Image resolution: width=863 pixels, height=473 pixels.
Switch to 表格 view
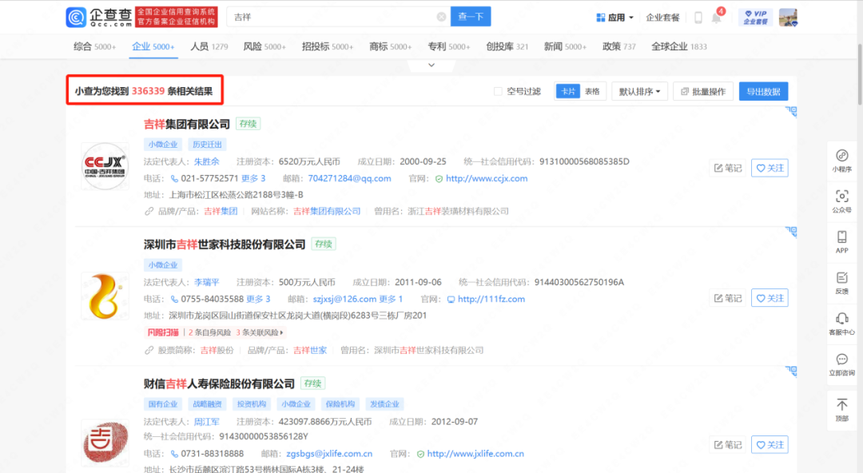592,91
